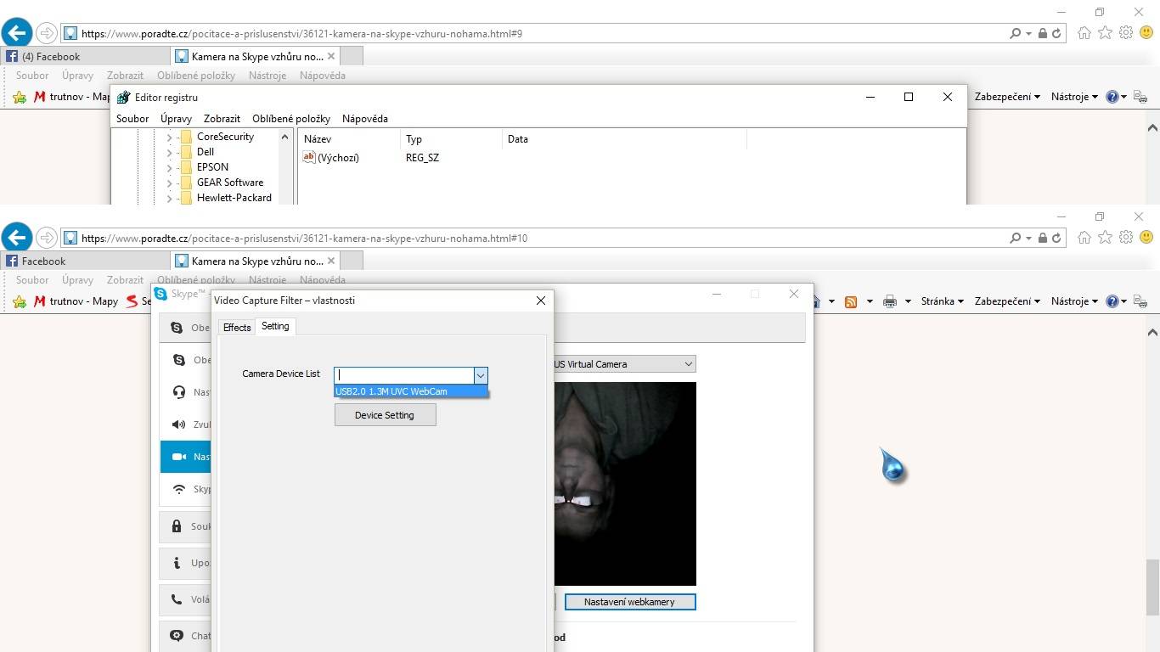This screenshot has height=652, width=1160.
Task: Expand the GEAR Software registry key
Action: click(x=169, y=183)
